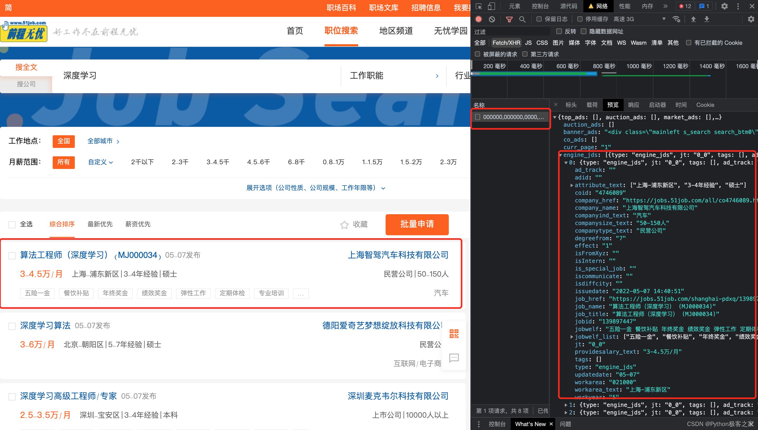Open the 高速 3G throttling dropdown
Image resolution: width=758 pixels, height=430 pixels.
click(x=639, y=19)
